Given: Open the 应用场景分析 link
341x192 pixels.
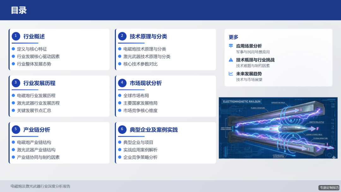Looking at the screenshot, I should (x=248, y=45).
